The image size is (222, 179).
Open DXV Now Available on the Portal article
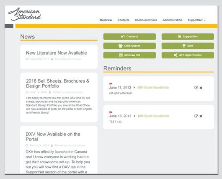point(53,137)
